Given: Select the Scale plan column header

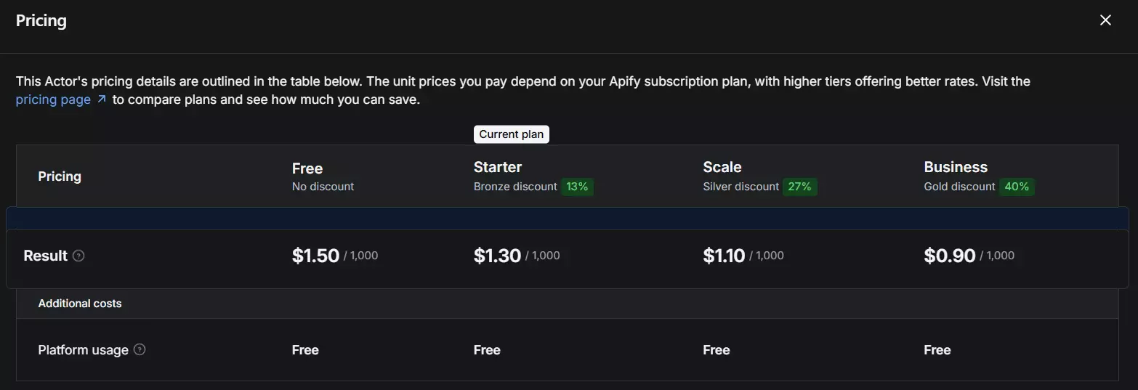Looking at the screenshot, I should (722, 167).
